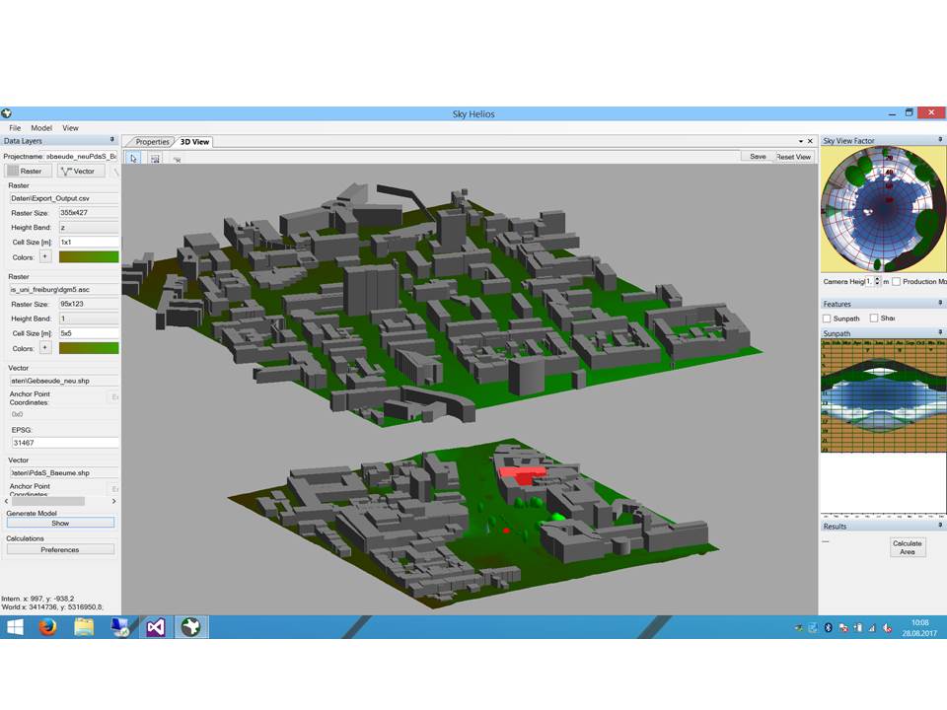Enable the Shadow feature checkbox
Viewport: 947px width, 710px height.
[874, 319]
